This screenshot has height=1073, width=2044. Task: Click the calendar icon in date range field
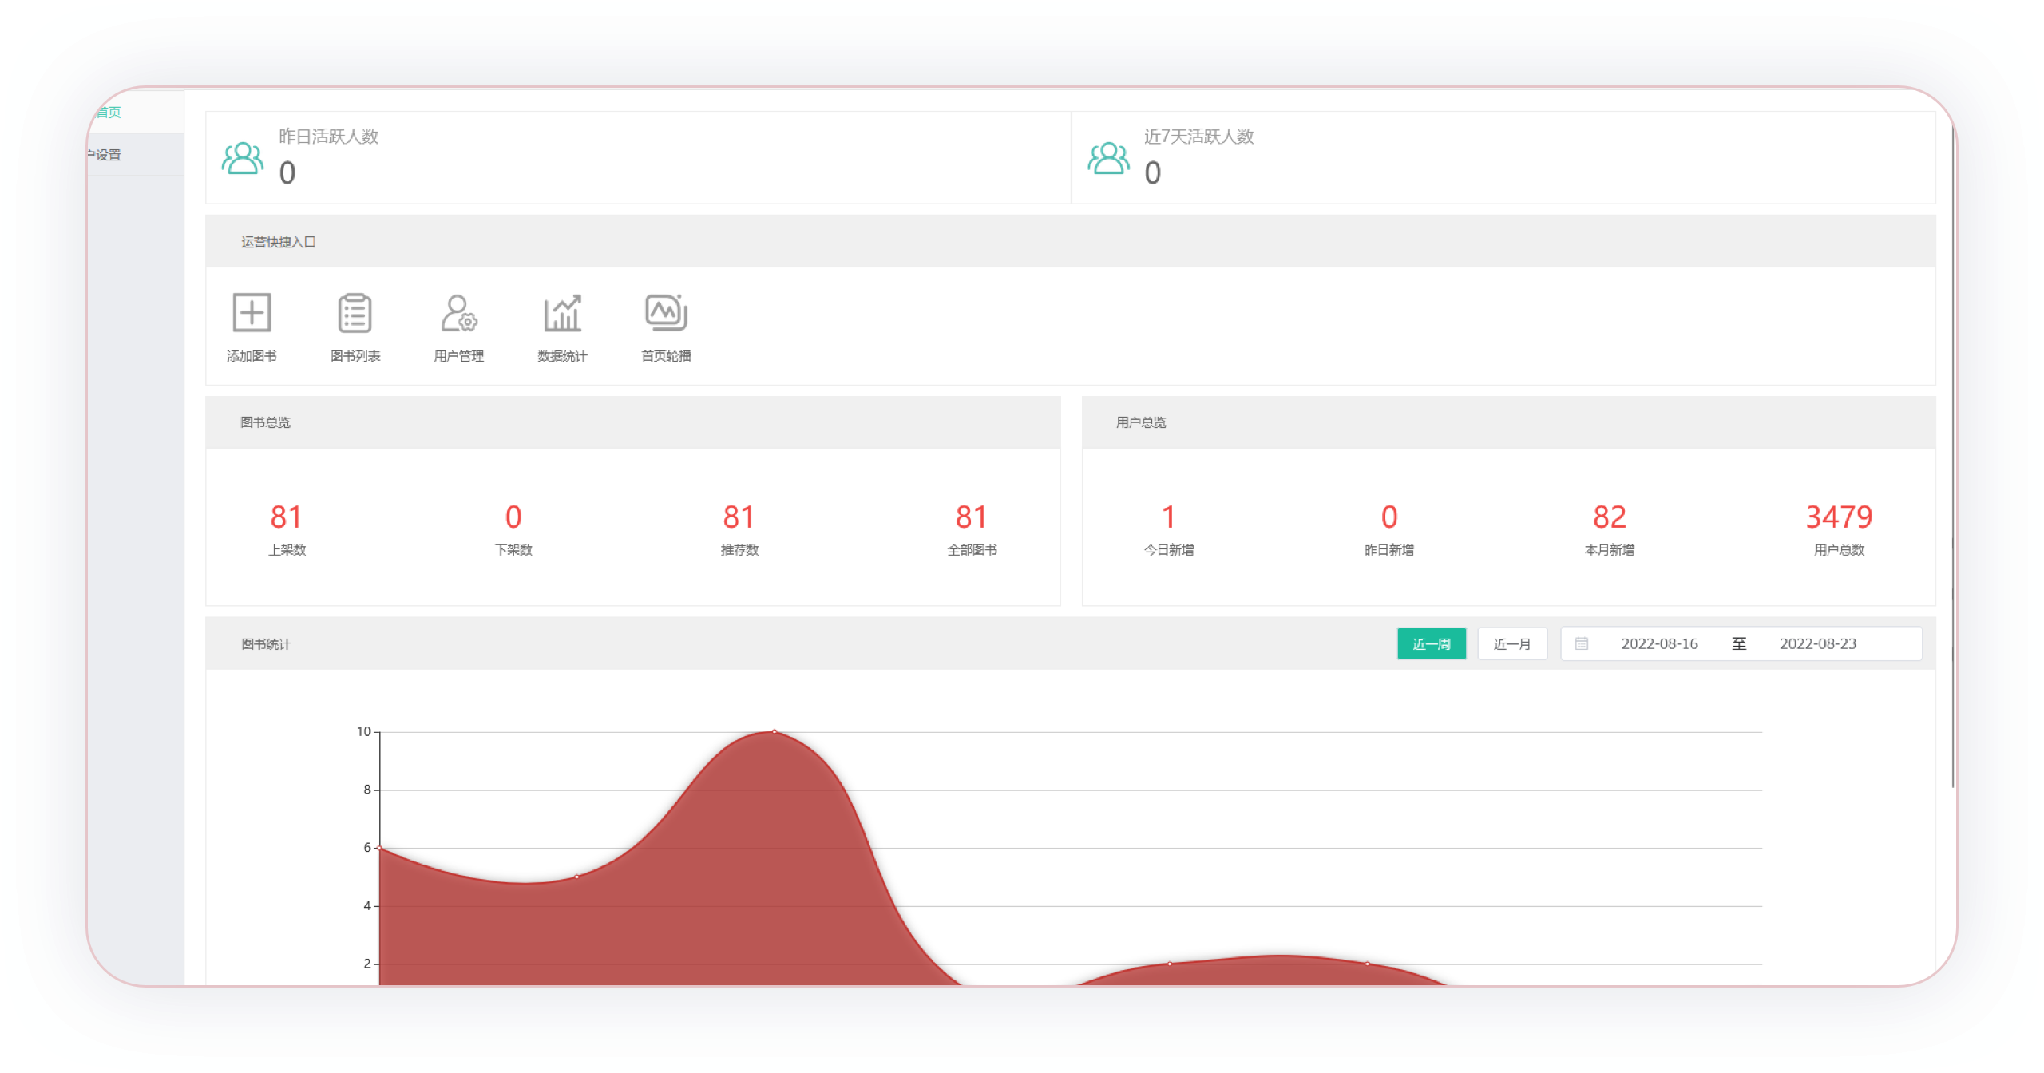1581,643
